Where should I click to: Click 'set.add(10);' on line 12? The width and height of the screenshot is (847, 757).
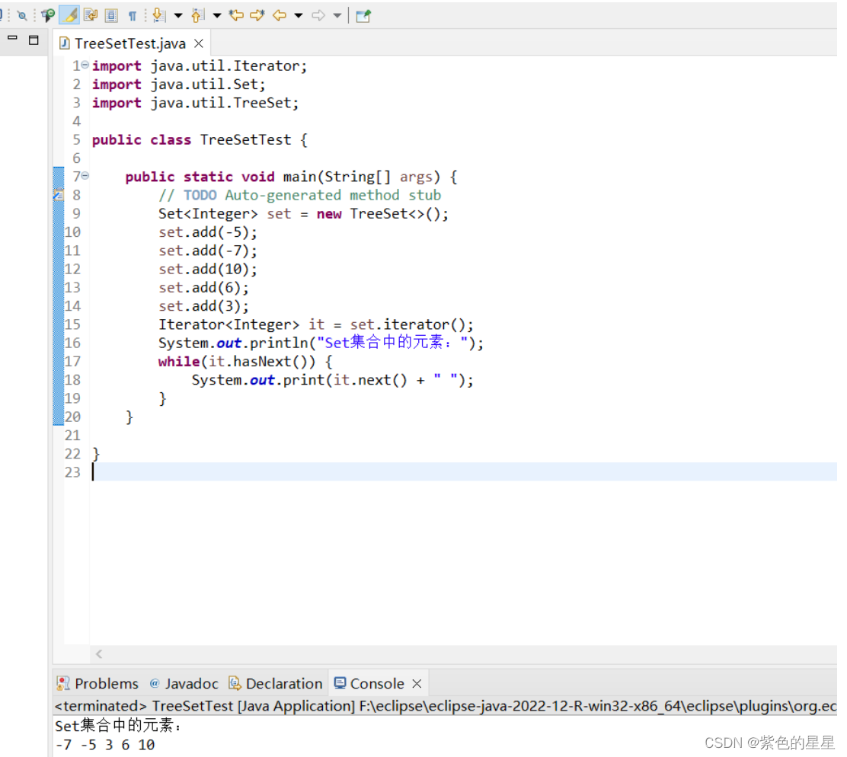(208, 269)
